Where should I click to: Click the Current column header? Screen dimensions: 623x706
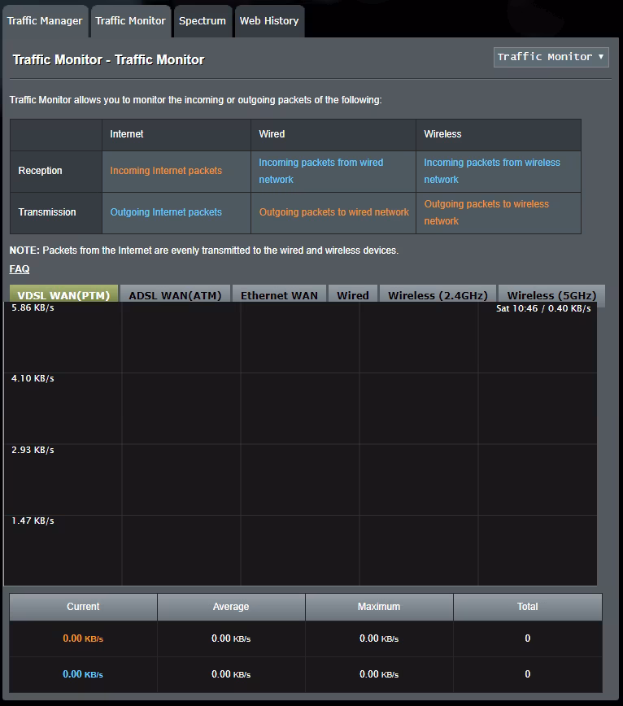(83, 607)
